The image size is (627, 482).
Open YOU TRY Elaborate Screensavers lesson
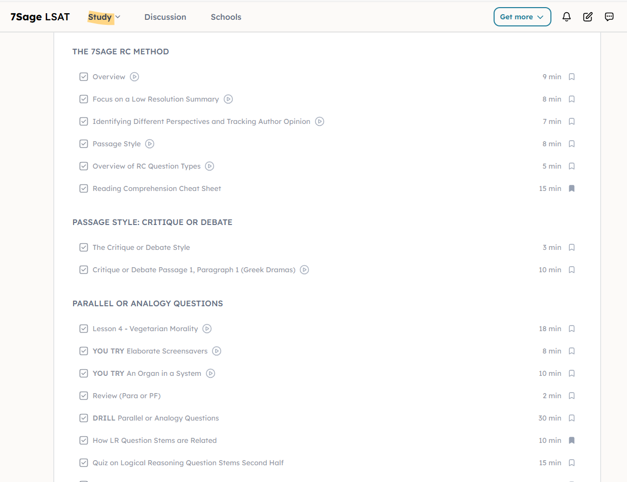(x=150, y=351)
